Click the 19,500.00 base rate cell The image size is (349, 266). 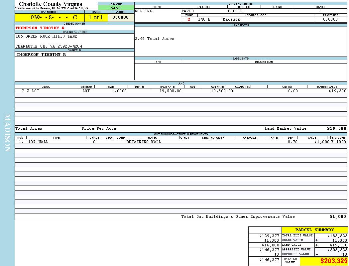[170, 91]
